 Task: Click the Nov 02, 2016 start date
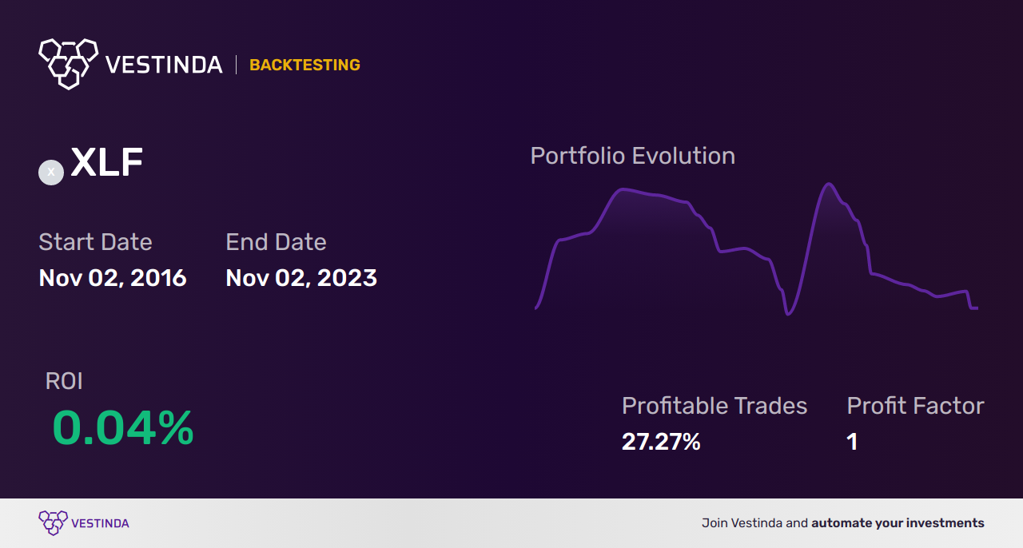pos(113,278)
